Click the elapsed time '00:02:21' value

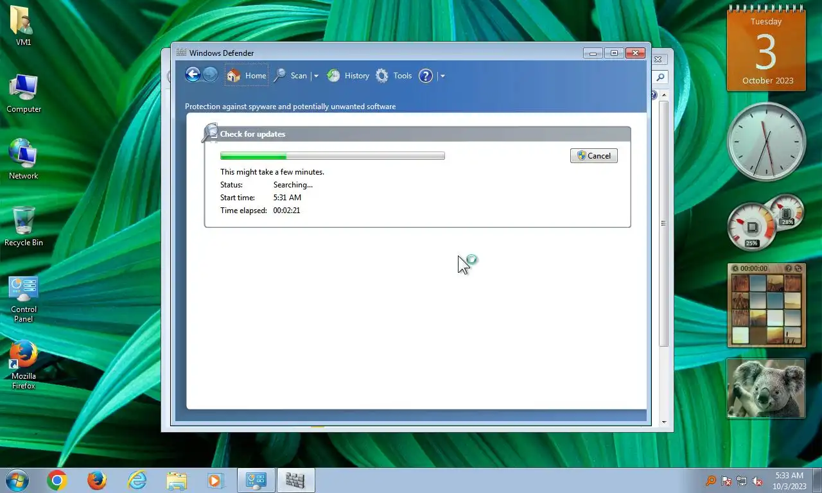click(x=286, y=211)
